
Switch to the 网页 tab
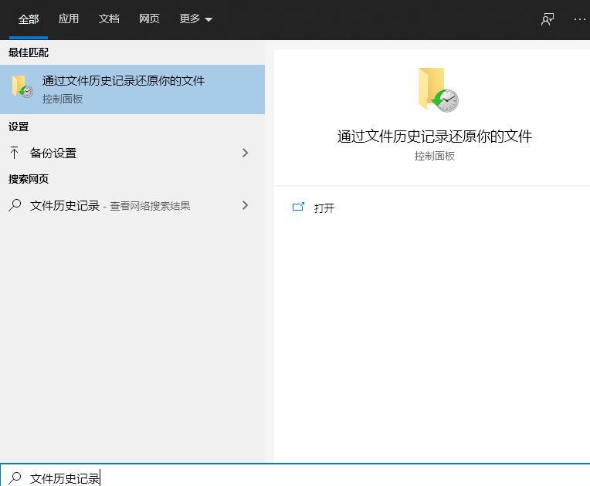(x=149, y=19)
